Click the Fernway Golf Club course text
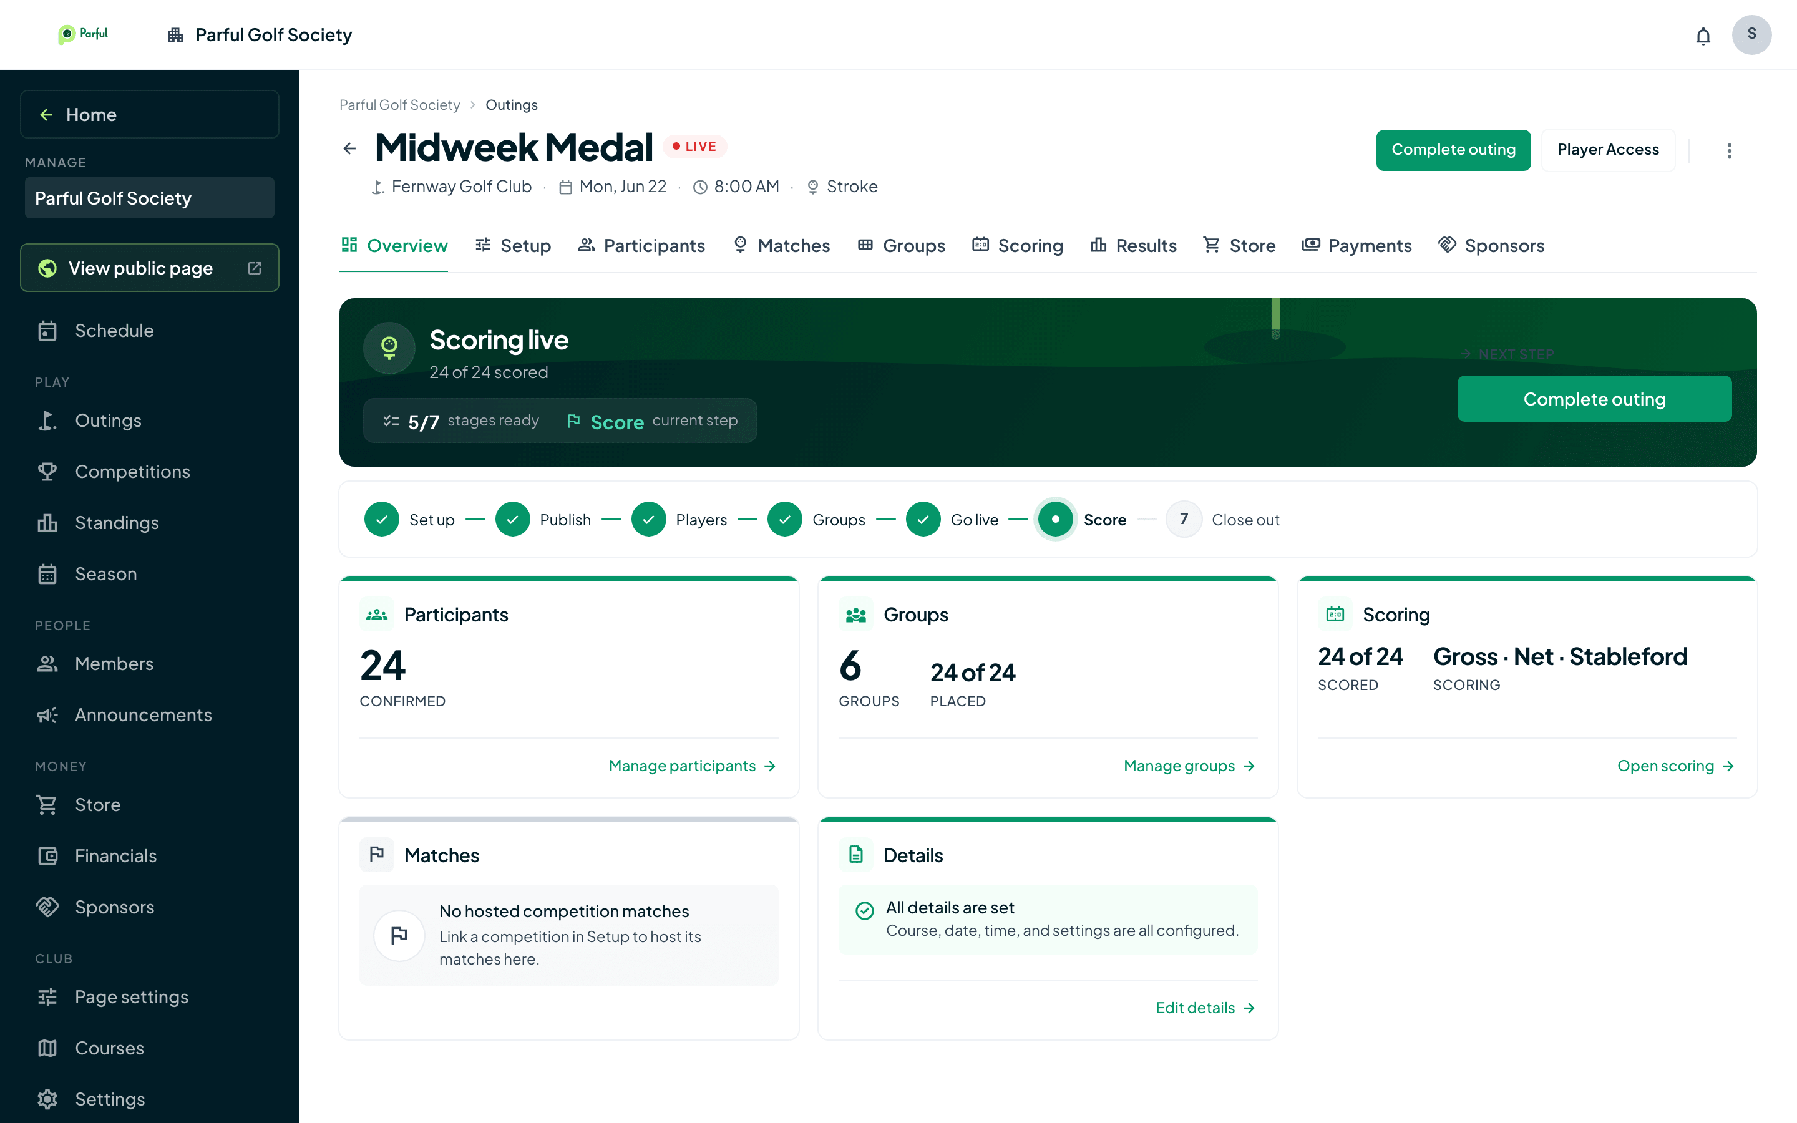The height and width of the screenshot is (1123, 1797). pos(461,187)
